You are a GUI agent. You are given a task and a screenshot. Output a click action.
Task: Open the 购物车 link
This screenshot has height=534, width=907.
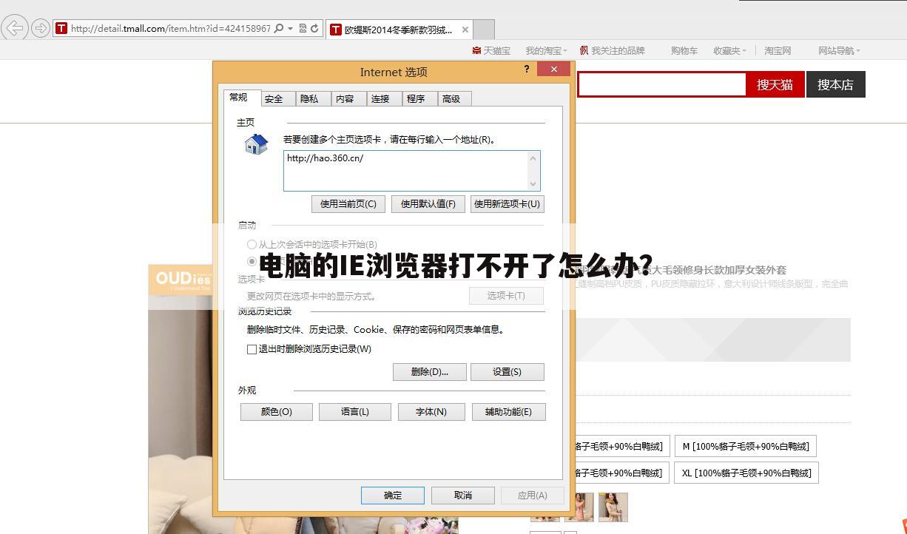[684, 50]
